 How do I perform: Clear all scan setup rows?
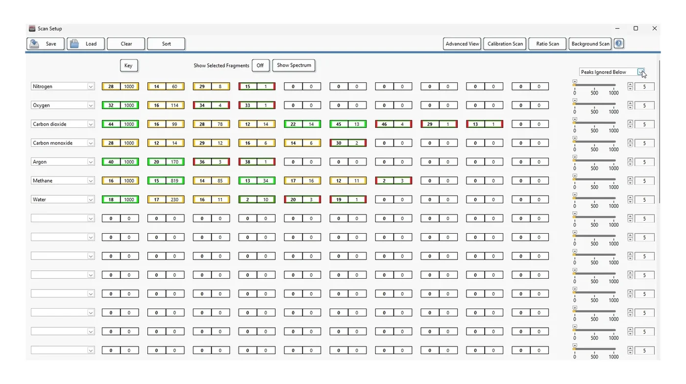126,44
